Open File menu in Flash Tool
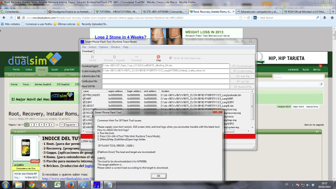The width and height of the screenshot is (336, 189). (84, 47)
